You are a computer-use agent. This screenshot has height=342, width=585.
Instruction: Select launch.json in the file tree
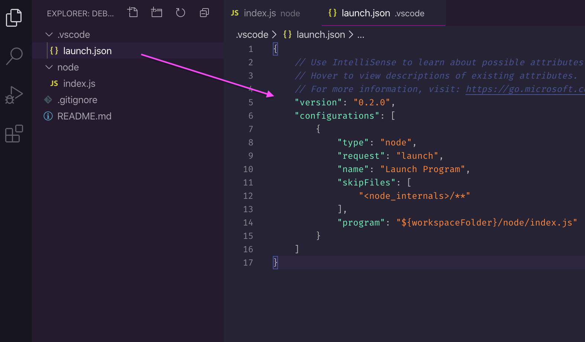coord(87,51)
